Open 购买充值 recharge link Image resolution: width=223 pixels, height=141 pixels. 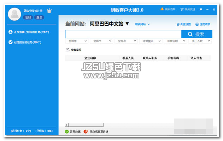[190, 9]
